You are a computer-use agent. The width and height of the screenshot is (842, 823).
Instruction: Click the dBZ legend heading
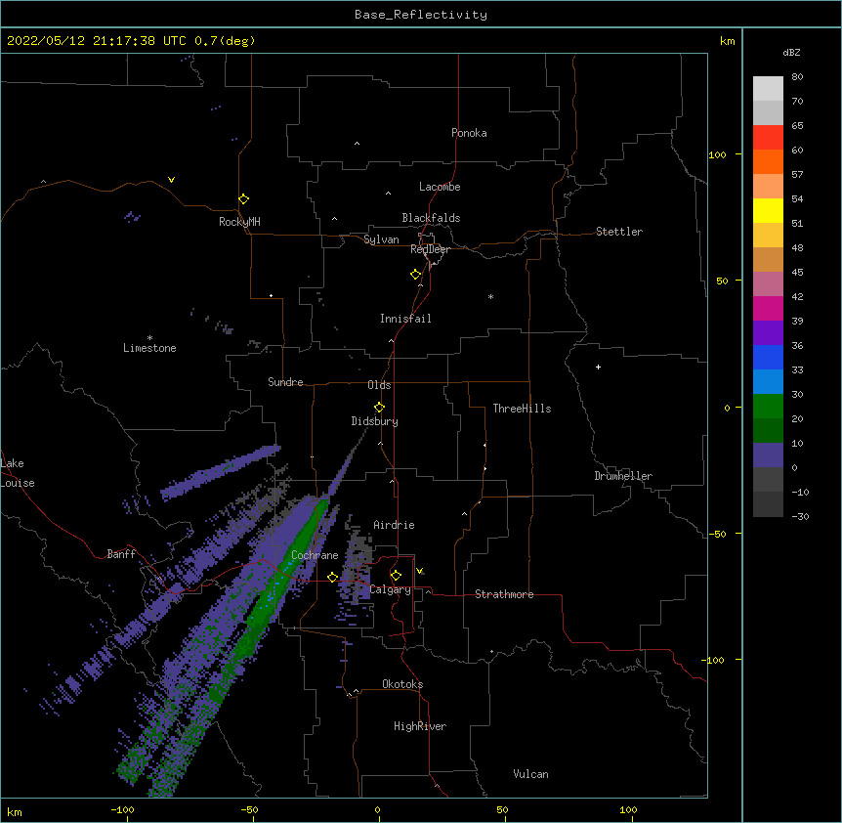click(x=791, y=53)
